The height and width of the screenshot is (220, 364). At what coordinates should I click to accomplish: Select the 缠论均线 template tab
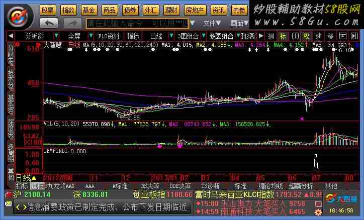270,186
